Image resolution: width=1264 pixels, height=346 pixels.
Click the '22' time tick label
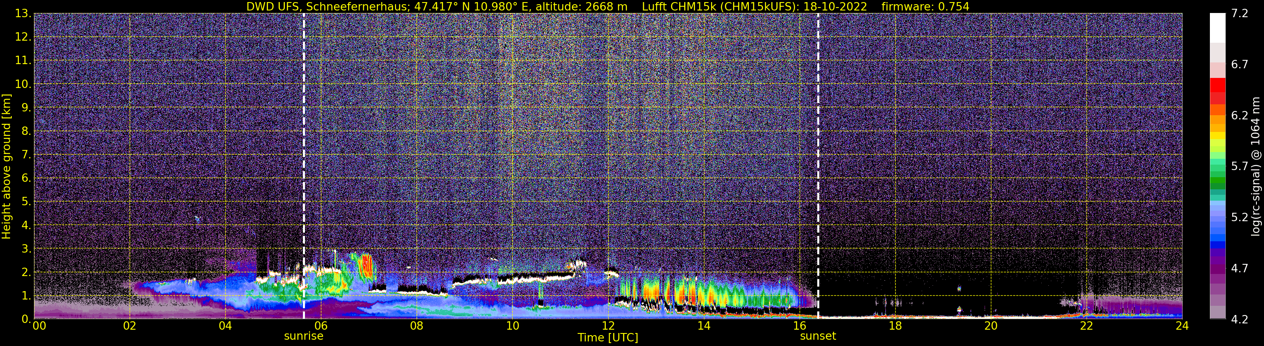coord(1087,326)
